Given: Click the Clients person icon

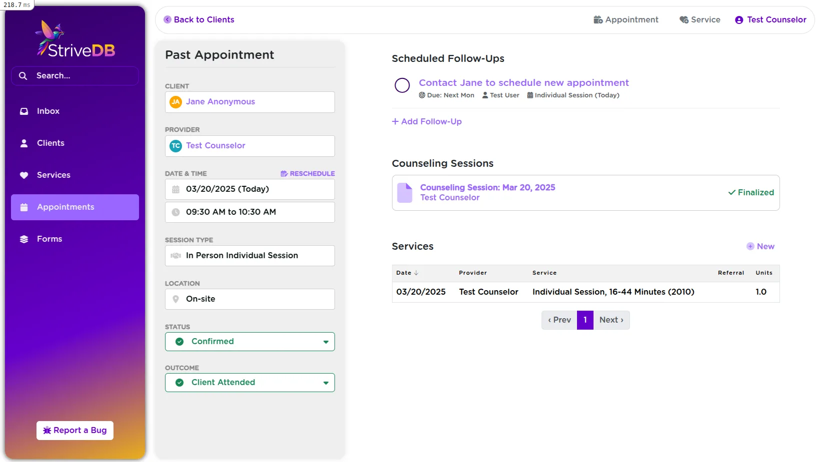Looking at the screenshot, I should 23,143.
